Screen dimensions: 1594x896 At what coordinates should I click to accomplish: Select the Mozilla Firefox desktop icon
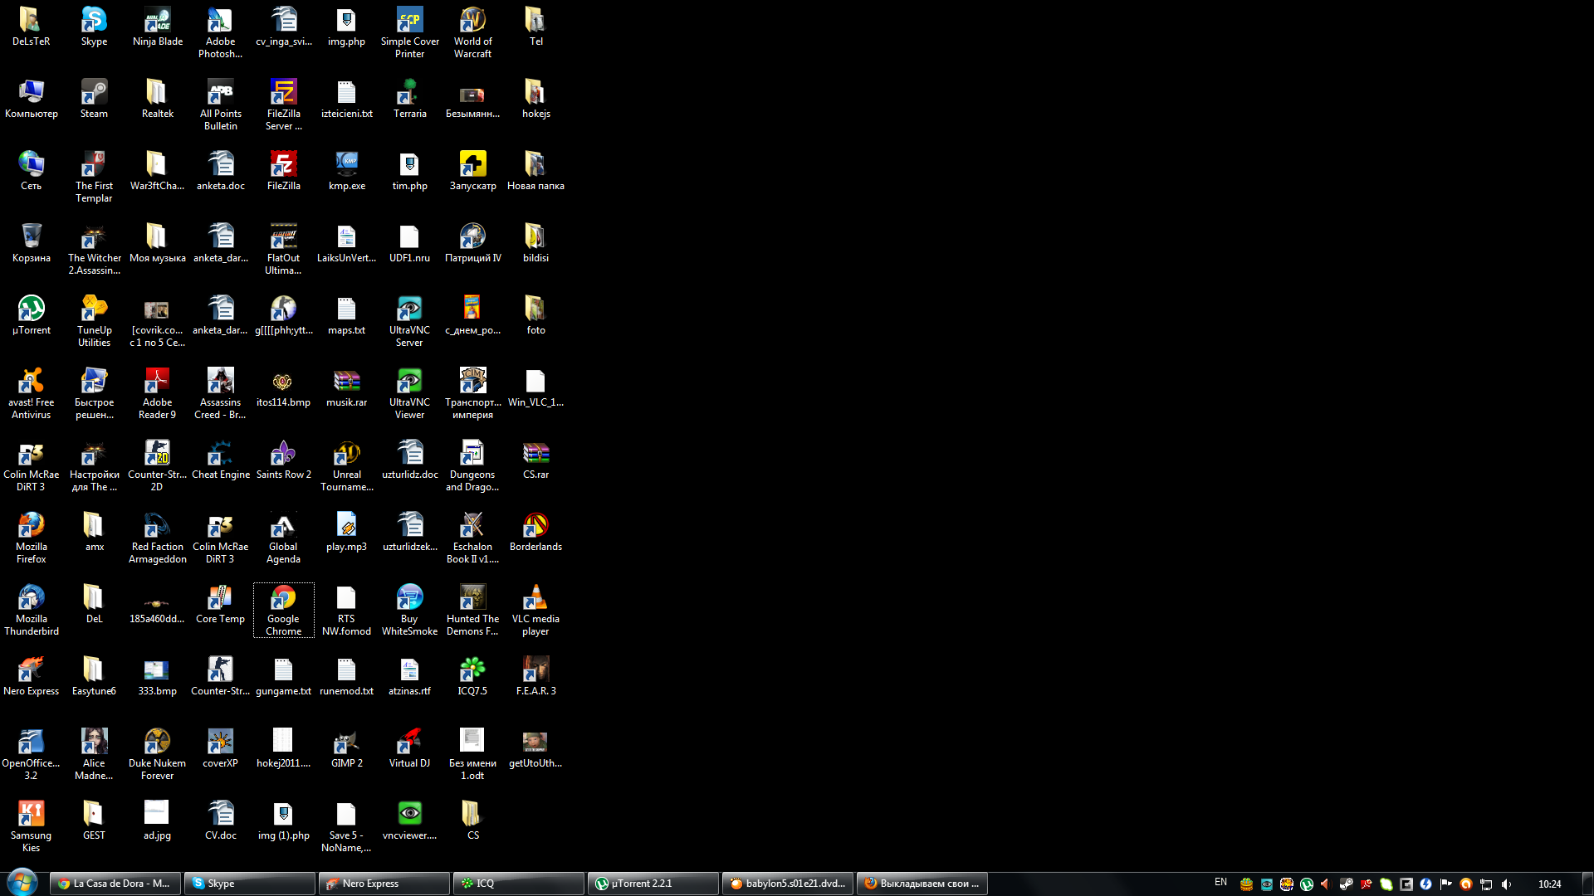coord(31,538)
